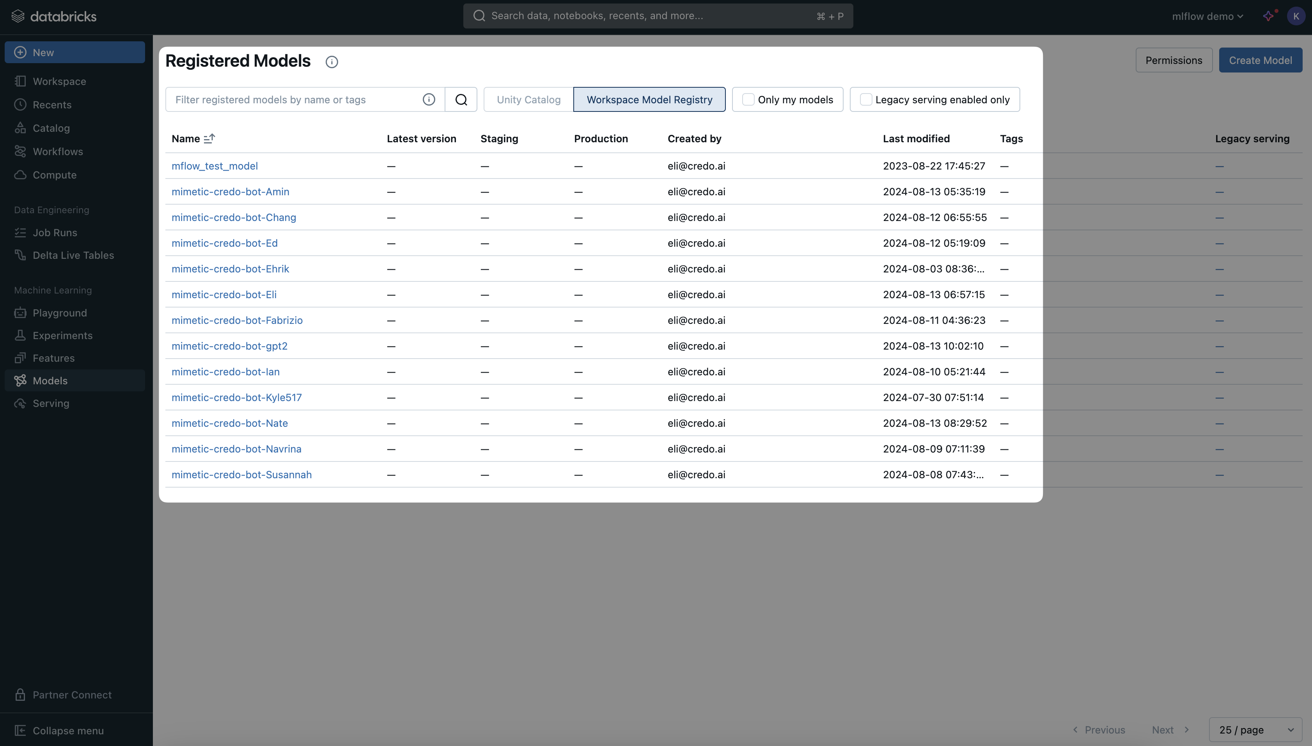Switch to the Unity Catalog tab
This screenshot has width=1312, height=746.
[x=528, y=99]
